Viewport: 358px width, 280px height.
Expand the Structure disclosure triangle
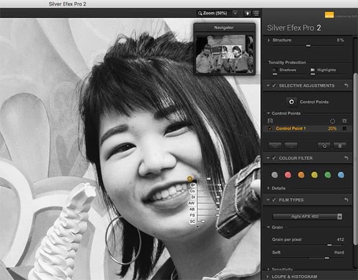tap(269, 40)
